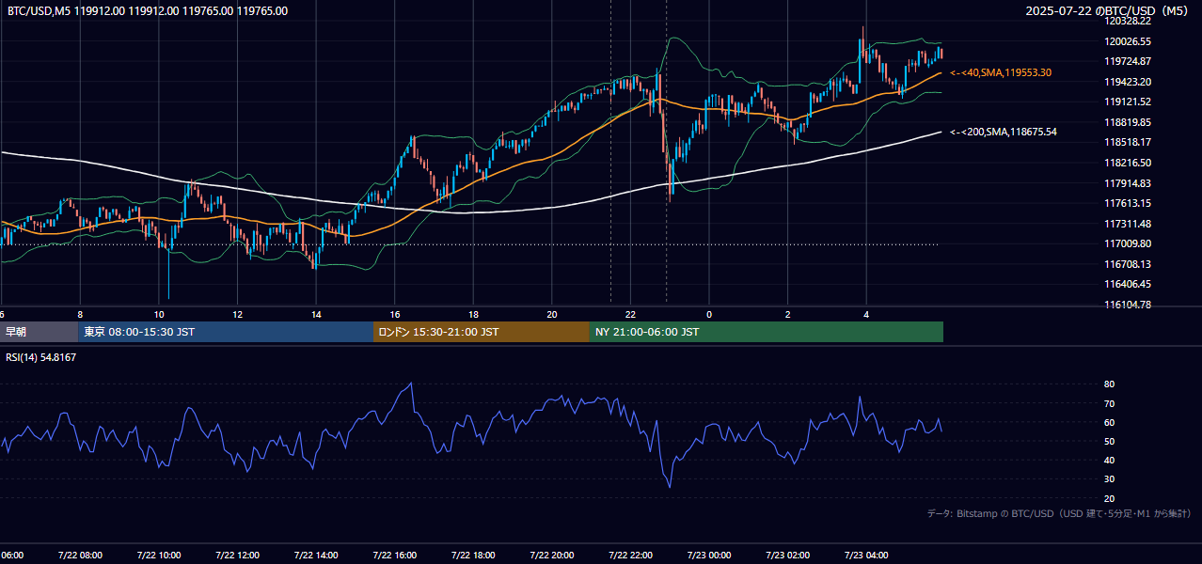Click the Bitstamp data source note
This screenshot has height=564, width=1202.
(1059, 513)
